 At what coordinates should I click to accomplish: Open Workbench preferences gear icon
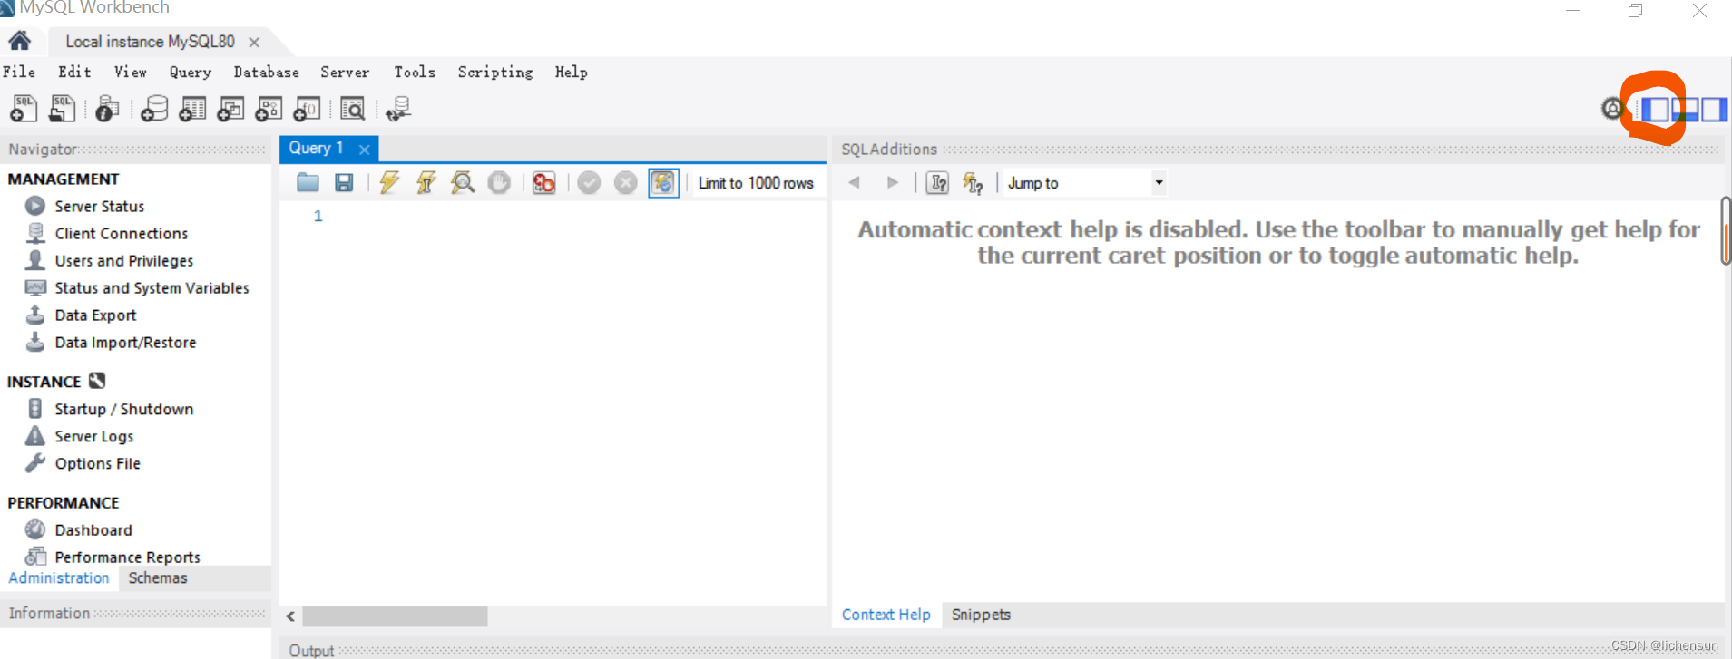[1612, 109]
